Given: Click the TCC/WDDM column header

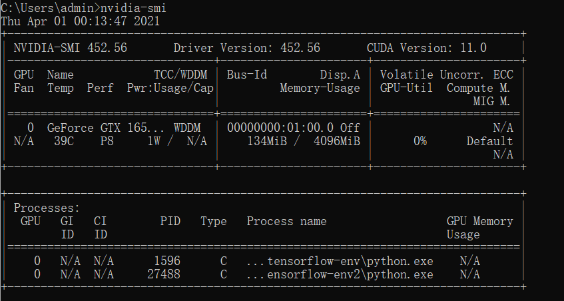Looking at the screenshot, I should click(180, 75).
